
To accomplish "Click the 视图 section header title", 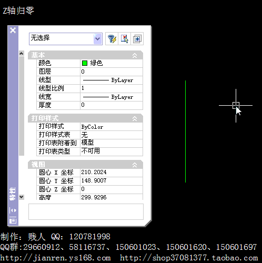I will (x=38, y=165).
